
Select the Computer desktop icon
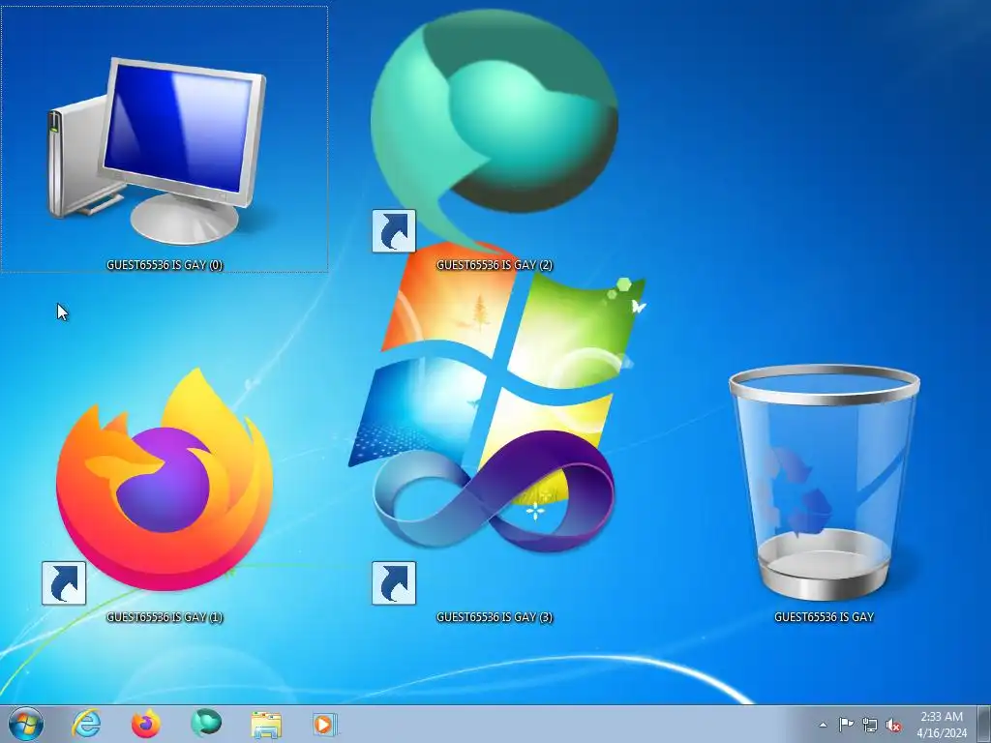pyautogui.click(x=158, y=150)
